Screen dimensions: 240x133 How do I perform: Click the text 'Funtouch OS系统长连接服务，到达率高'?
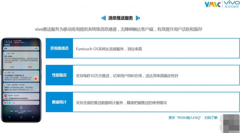pyautogui.click(x=109, y=49)
